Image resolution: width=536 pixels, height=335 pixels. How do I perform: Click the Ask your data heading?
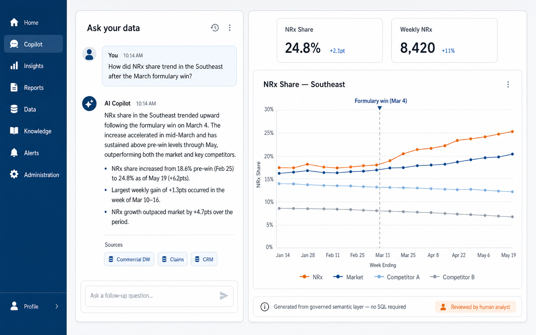click(113, 28)
